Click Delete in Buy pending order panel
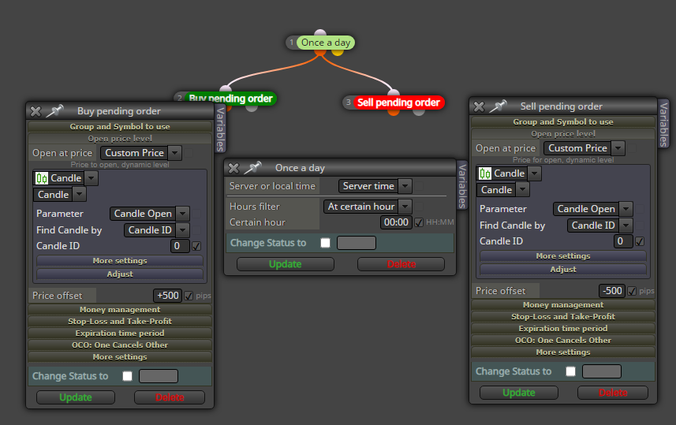Screen dimensions: 676x425 pos(170,397)
